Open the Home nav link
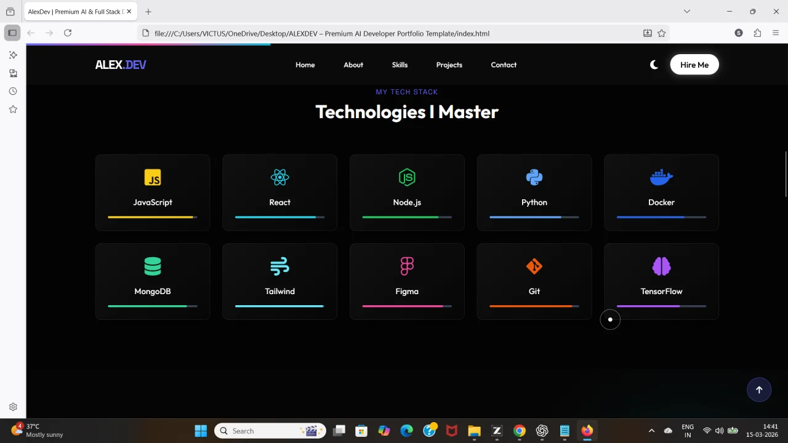The width and height of the screenshot is (788, 443). click(305, 65)
